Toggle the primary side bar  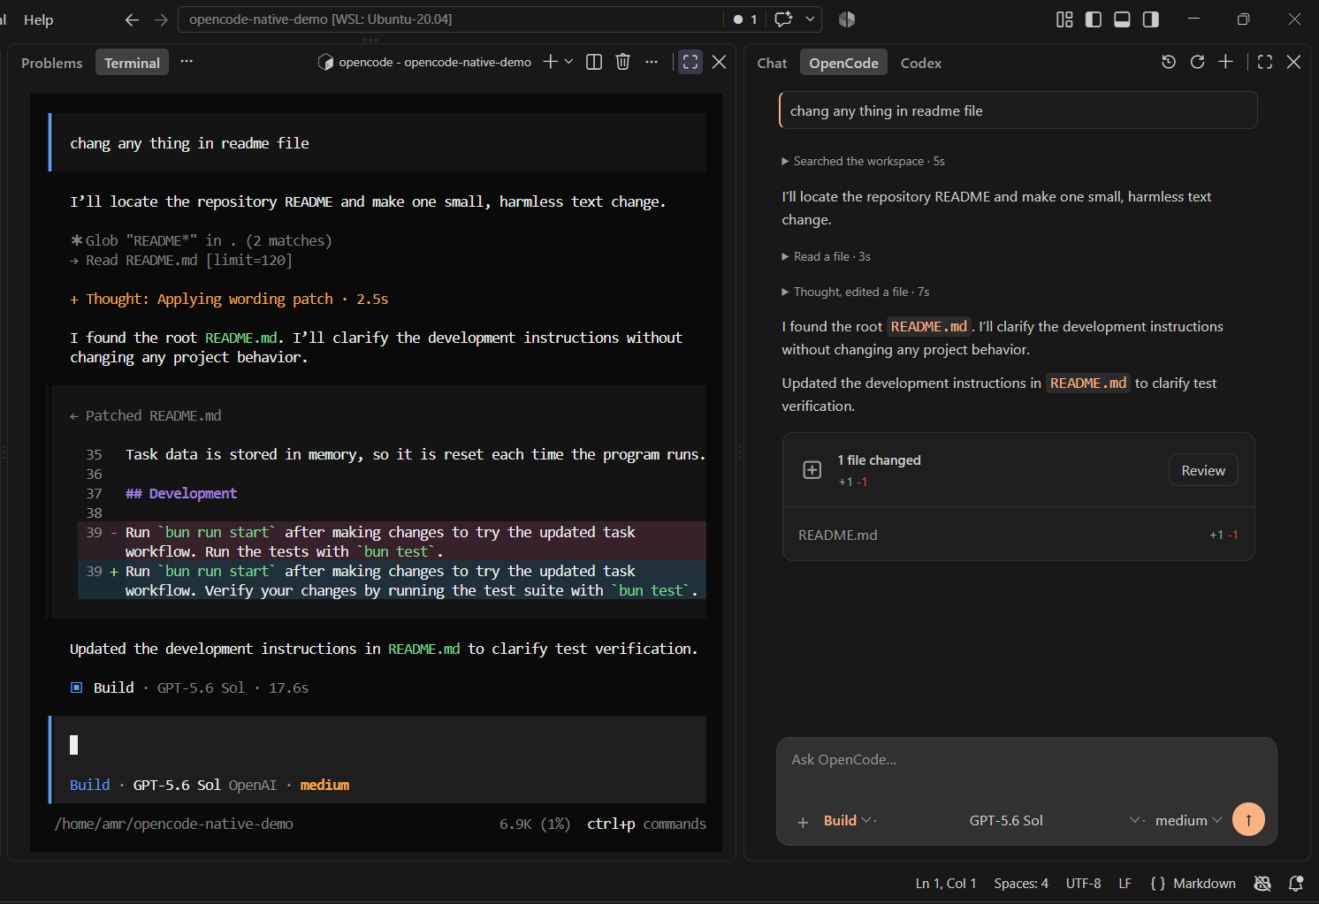tap(1094, 19)
